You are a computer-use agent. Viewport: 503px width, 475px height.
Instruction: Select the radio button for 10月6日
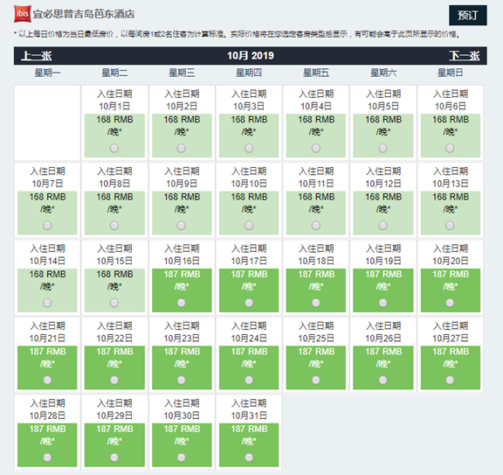[x=450, y=148]
